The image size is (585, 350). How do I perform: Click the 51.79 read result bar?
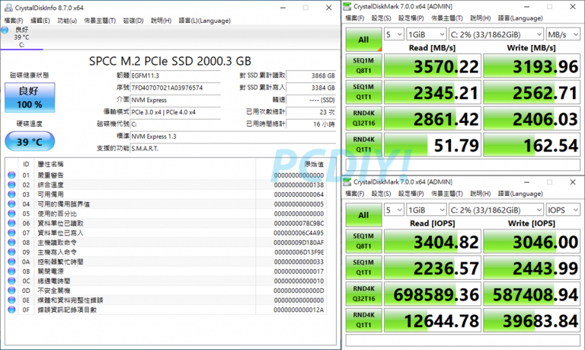point(433,145)
